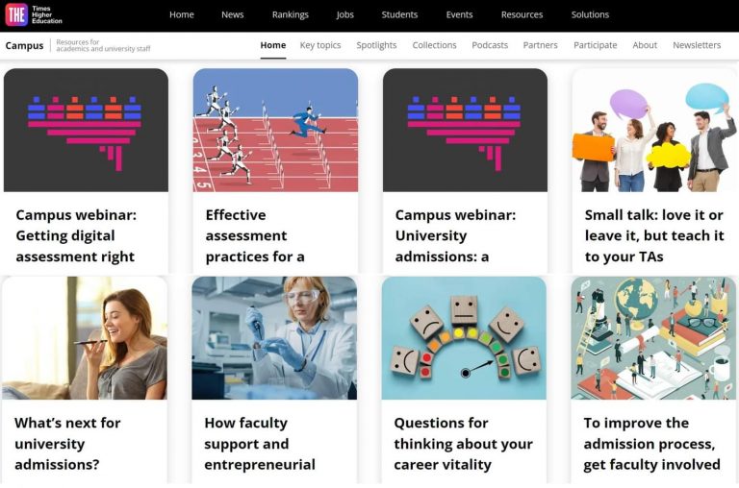Click the Times Higher Education logo
The height and width of the screenshot is (488, 739).
(x=34, y=14)
